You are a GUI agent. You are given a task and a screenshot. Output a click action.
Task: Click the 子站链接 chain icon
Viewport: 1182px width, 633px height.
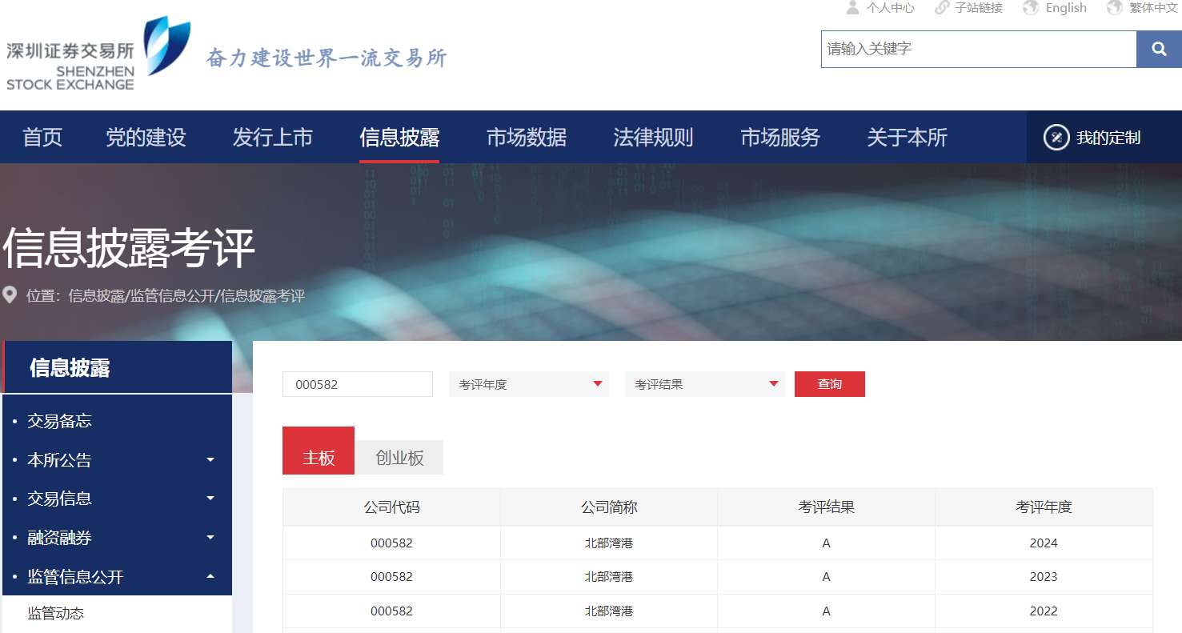pos(941,8)
